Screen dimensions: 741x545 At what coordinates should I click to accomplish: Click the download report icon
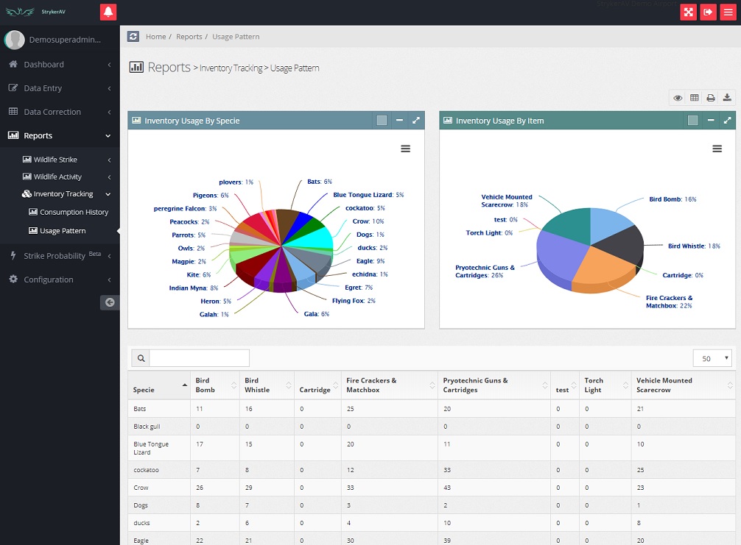tap(727, 98)
